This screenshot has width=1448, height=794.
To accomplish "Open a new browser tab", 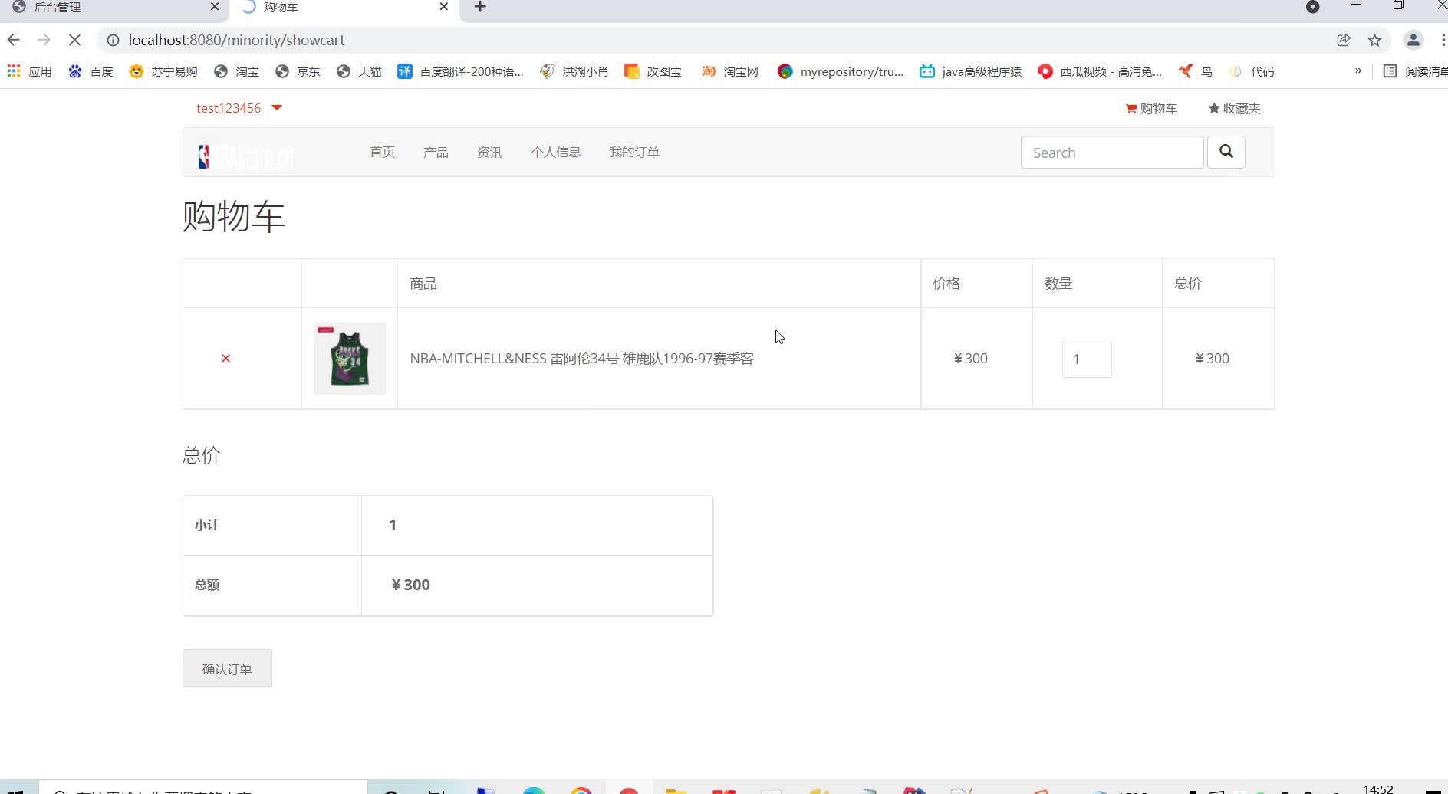I will (x=480, y=7).
